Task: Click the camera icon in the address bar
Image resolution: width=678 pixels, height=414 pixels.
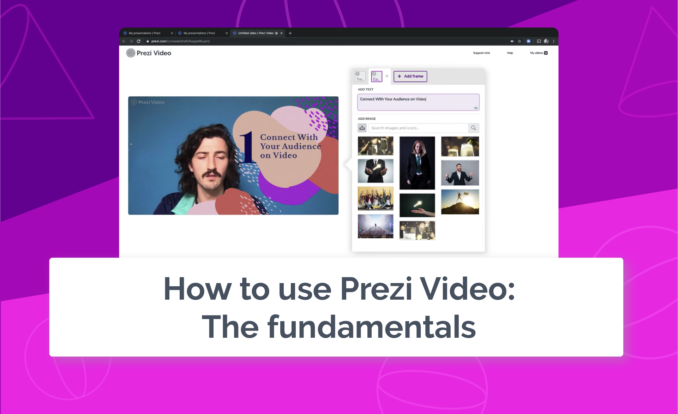Action: click(512, 41)
